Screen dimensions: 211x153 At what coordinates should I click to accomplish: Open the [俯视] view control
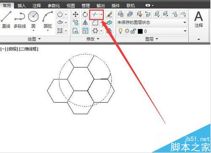(13, 49)
